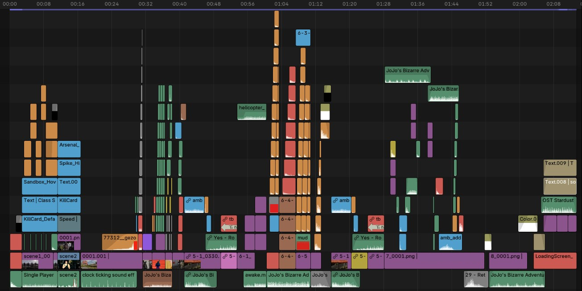Select the 'Speed |' effect strip
This screenshot has width=582, height=291.
pos(69,224)
